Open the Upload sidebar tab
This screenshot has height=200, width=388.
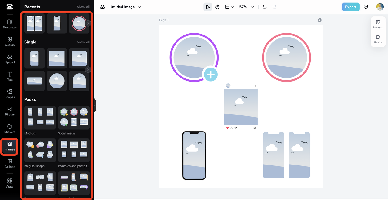click(10, 59)
